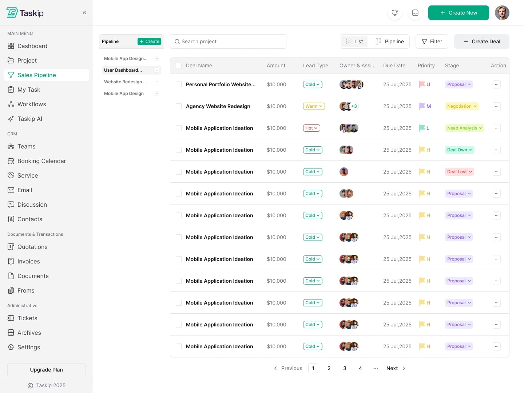Image resolution: width=524 pixels, height=393 pixels.
Task: Open the Filter panel
Action: 432,41
